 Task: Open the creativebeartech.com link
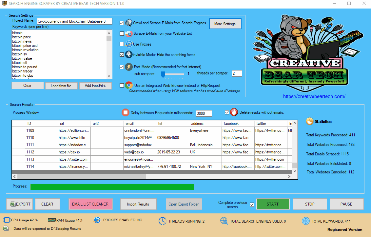tap(314, 96)
